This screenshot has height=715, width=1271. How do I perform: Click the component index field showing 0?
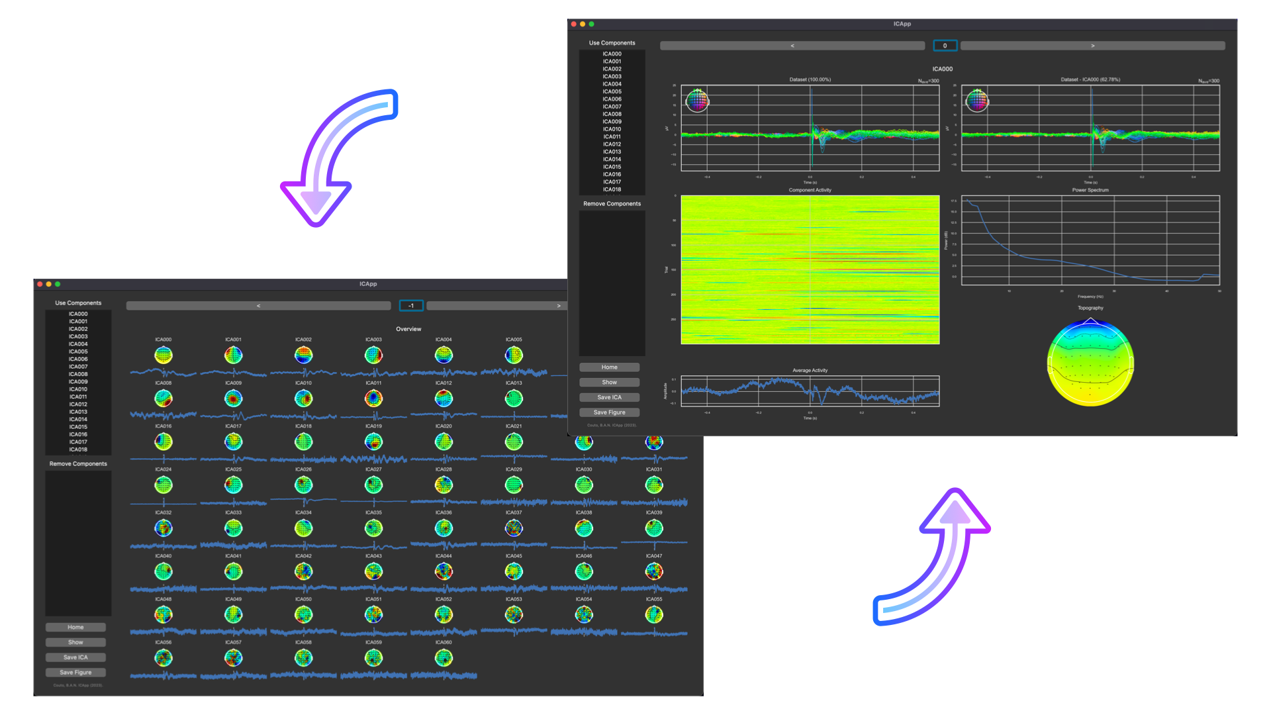(945, 46)
